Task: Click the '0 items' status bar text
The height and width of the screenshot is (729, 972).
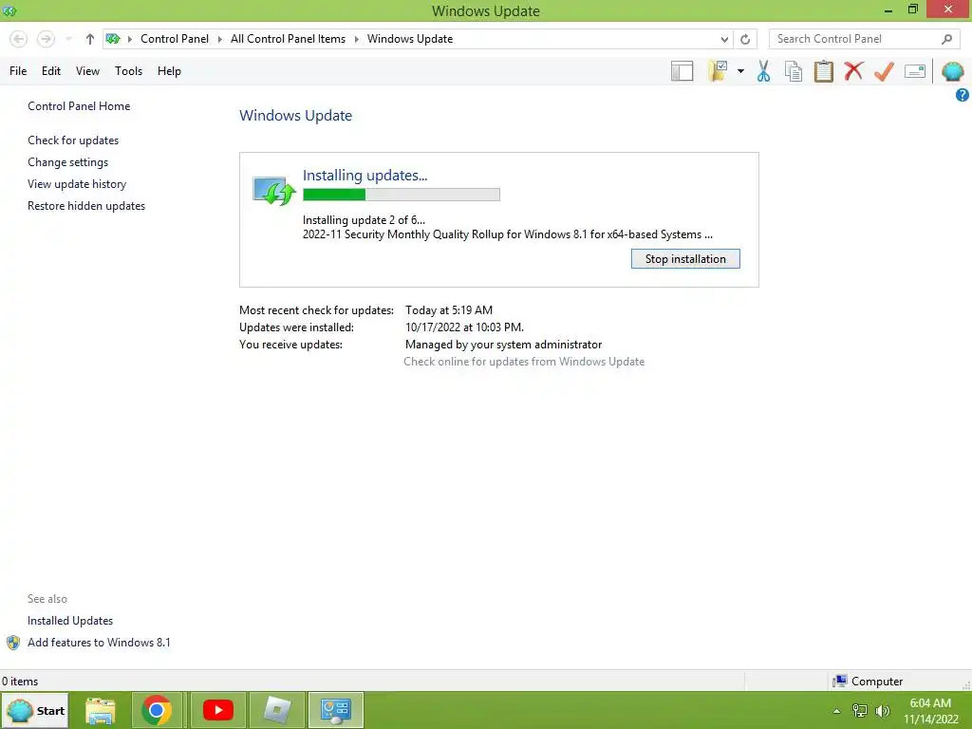Action: tap(20, 682)
